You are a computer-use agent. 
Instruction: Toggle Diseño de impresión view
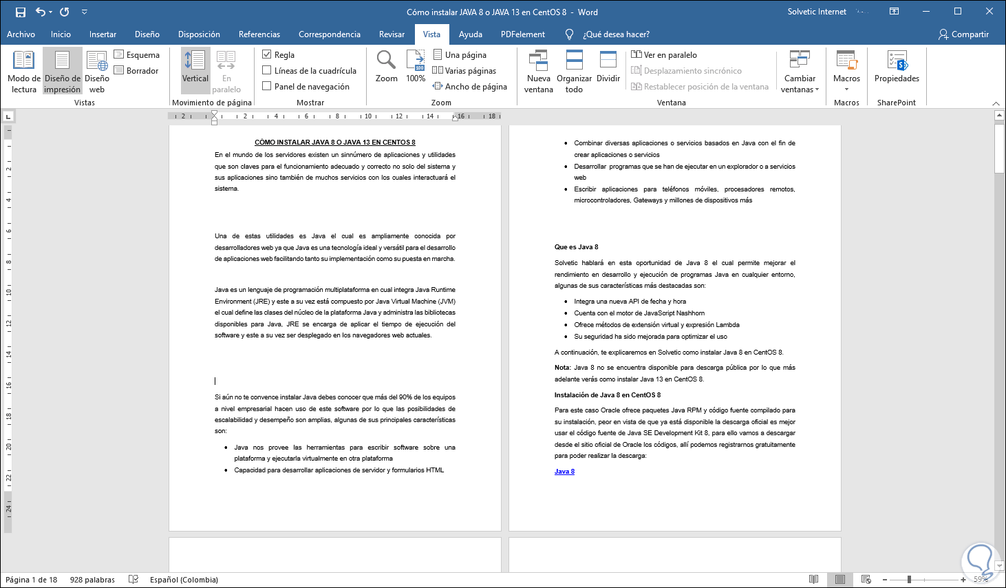click(63, 72)
